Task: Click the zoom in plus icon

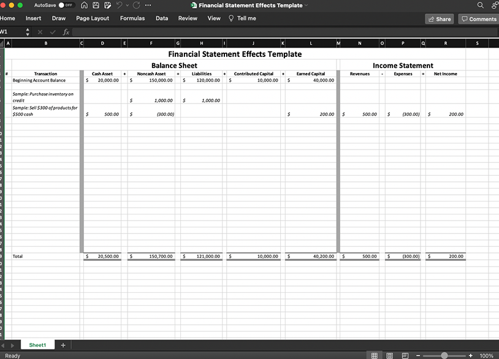Action: coord(470,355)
